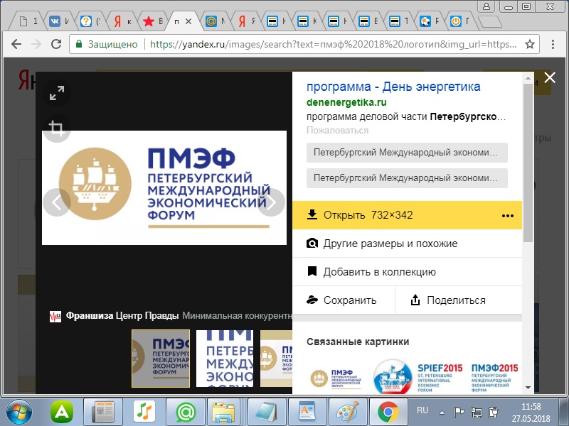Switch to the Mail.ru @ tab
Viewport: 569px width, 426px height.
(214, 22)
